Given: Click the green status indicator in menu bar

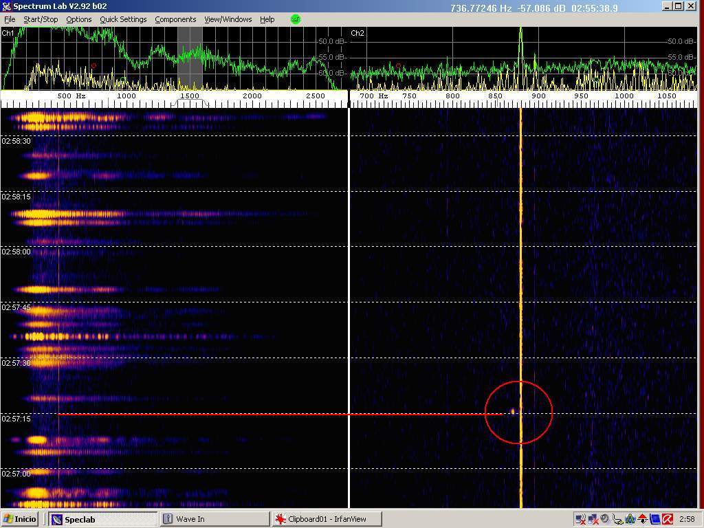Looking at the screenshot, I should pyautogui.click(x=296, y=19).
